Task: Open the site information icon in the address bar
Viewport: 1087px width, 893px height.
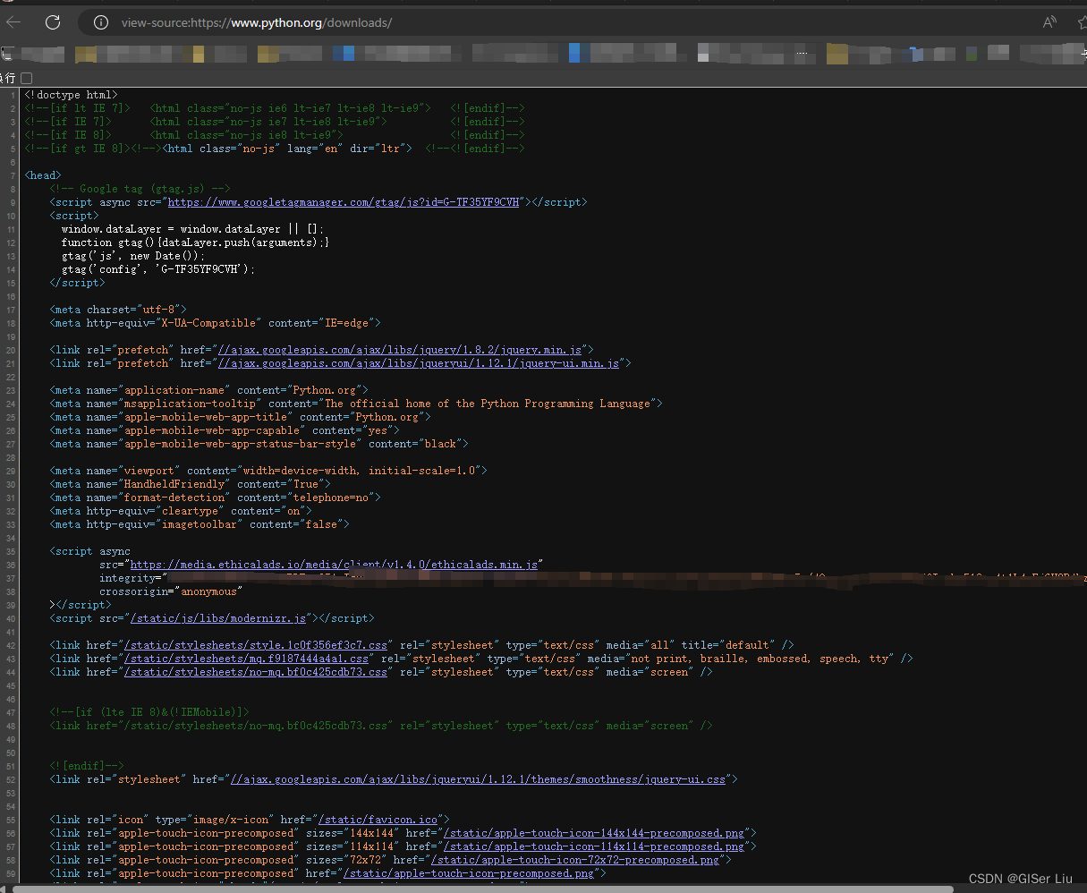Action: 101,22
